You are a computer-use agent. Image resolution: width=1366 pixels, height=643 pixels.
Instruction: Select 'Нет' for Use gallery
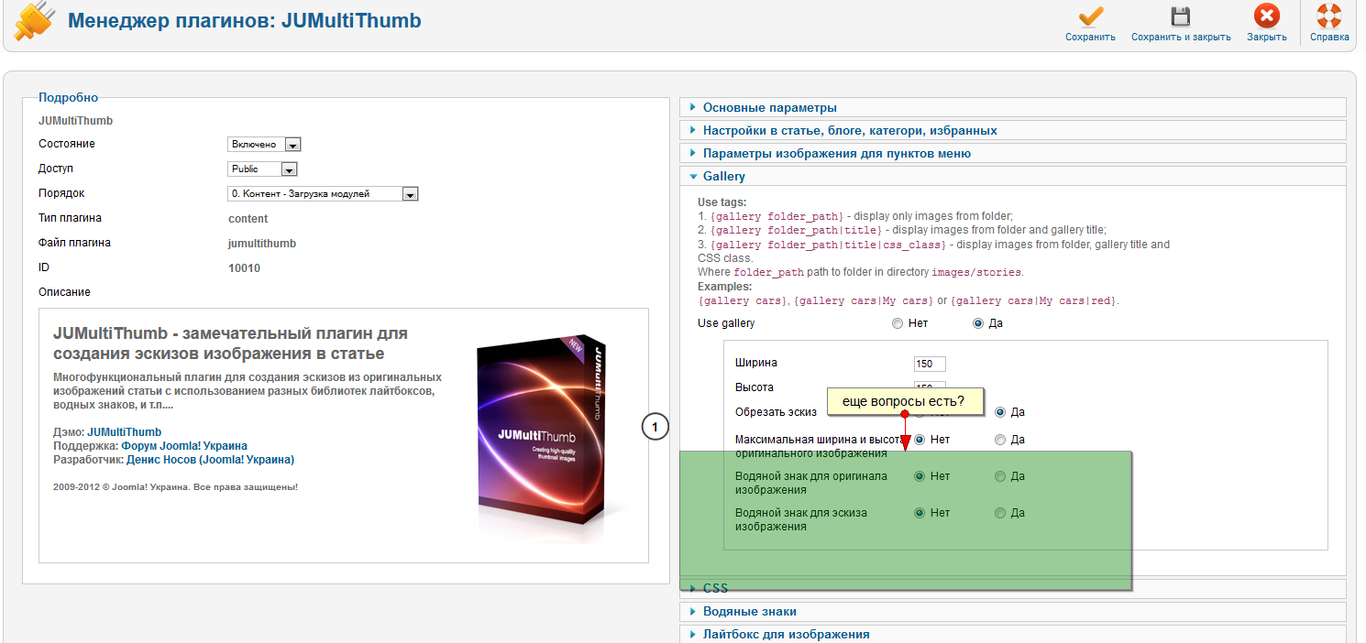(x=898, y=323)
